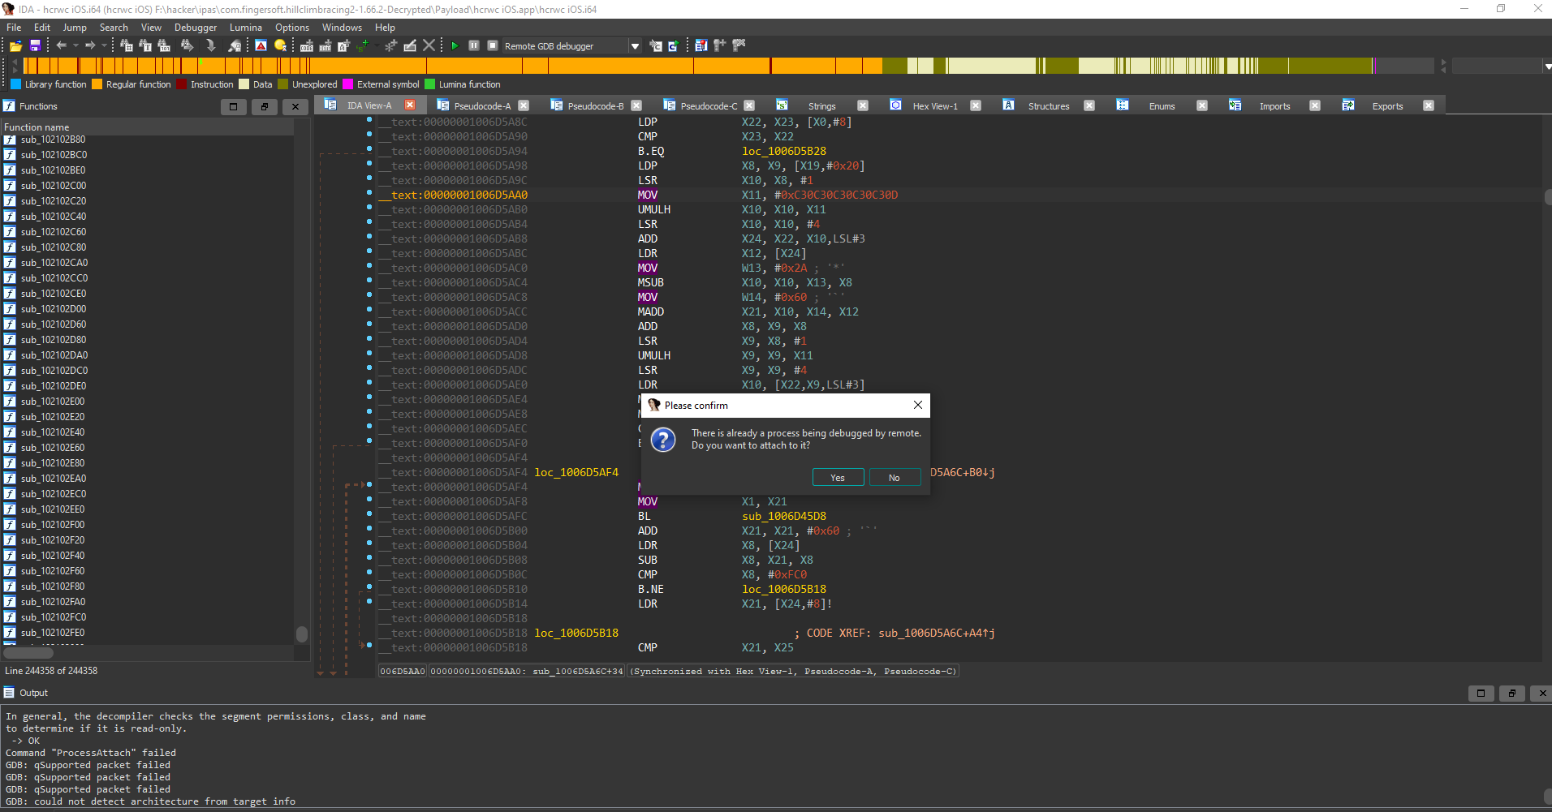Click the open file folder icon
This screenshot has width=1552, height=812.
tap(15, 46)
